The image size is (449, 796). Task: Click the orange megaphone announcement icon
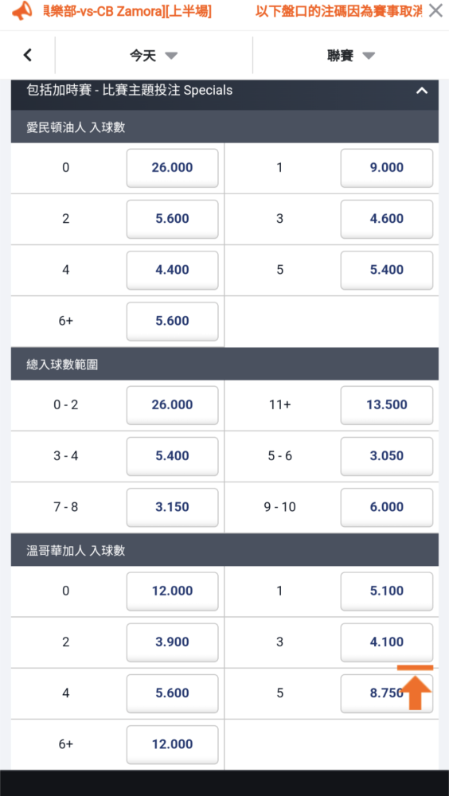[x=21, y=10]
